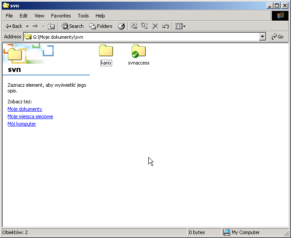The width and height of the screenshot is (291, 238).
Task: Minimize the svn window
Action: pyautogui.click(x=270, y=6)
